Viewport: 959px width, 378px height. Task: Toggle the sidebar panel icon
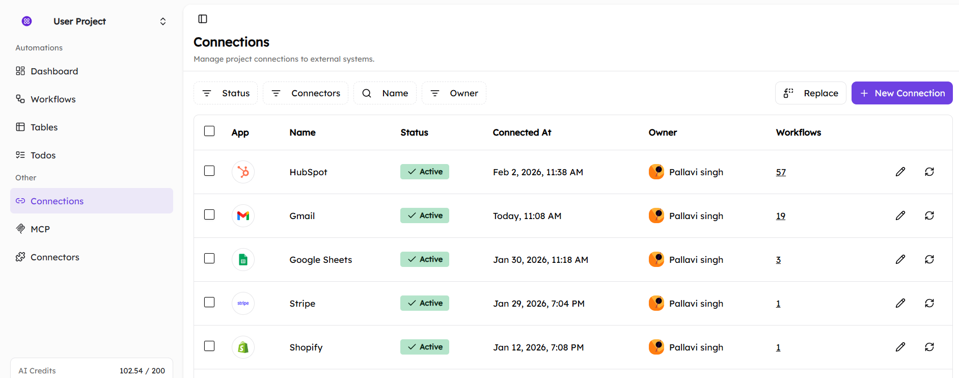tap(203, 19)
